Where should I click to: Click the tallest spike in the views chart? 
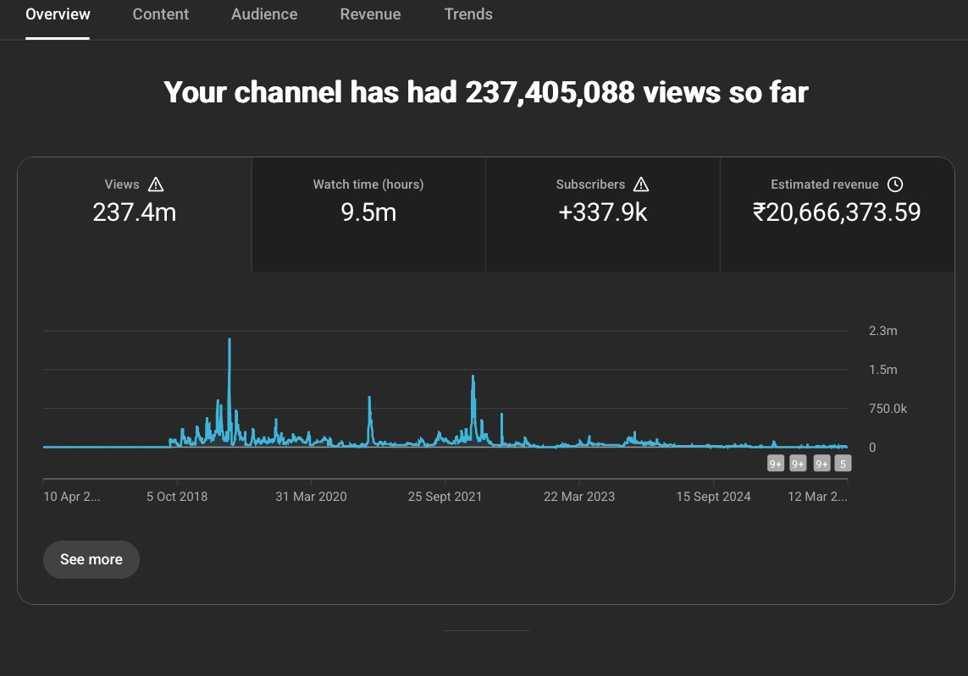tap(230, 340)
